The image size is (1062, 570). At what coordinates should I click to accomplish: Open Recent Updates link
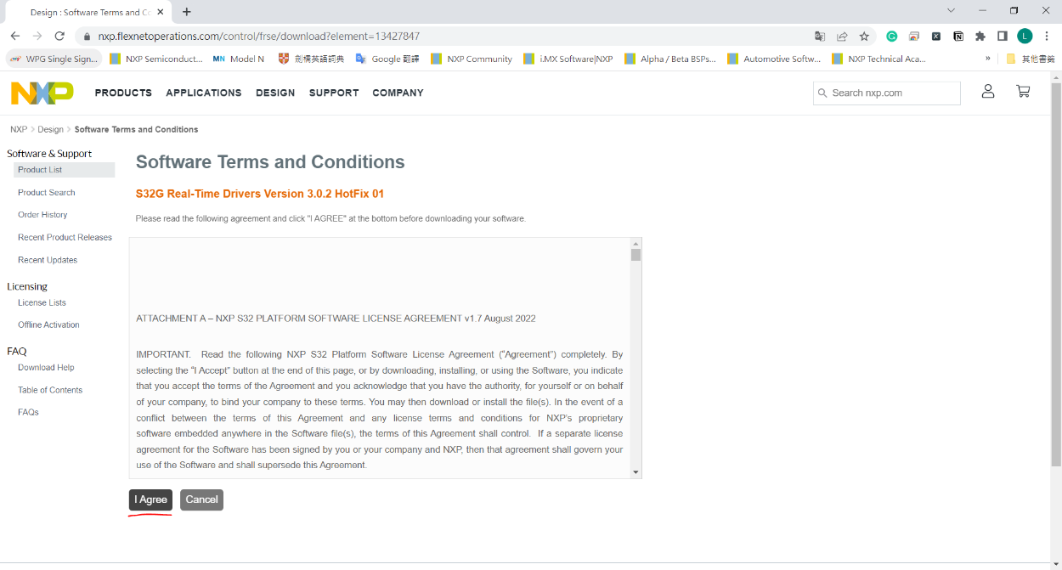[48, 260]
